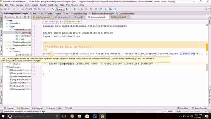Open the Event Log button
211x119 pixels.
[x=183, y=108]
